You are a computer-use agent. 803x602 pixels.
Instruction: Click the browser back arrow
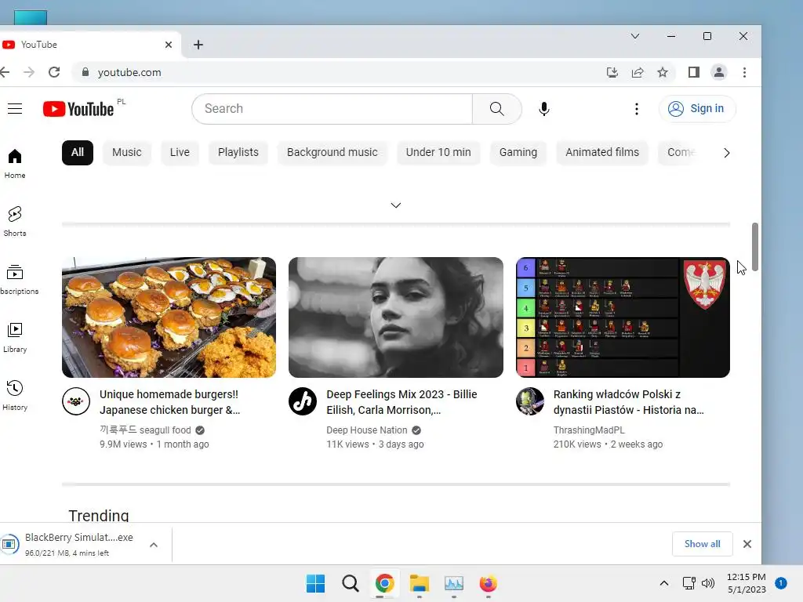click(5, 72)
